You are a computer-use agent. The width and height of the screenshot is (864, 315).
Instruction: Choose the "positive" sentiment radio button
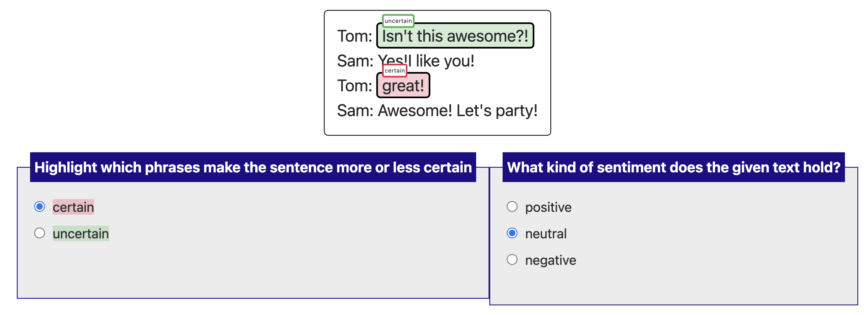click(x=512, y=207)
